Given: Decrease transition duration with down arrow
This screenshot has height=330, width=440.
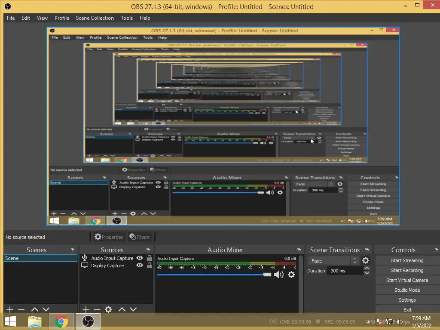Looking at the screenshot, I should 367,273.
